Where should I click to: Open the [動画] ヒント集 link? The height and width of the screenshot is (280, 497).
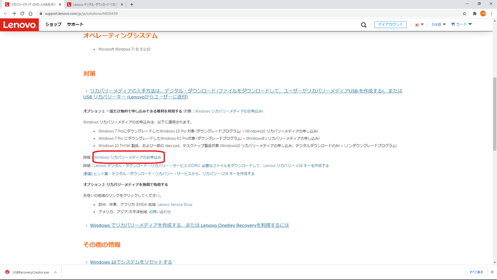(169, 174)
